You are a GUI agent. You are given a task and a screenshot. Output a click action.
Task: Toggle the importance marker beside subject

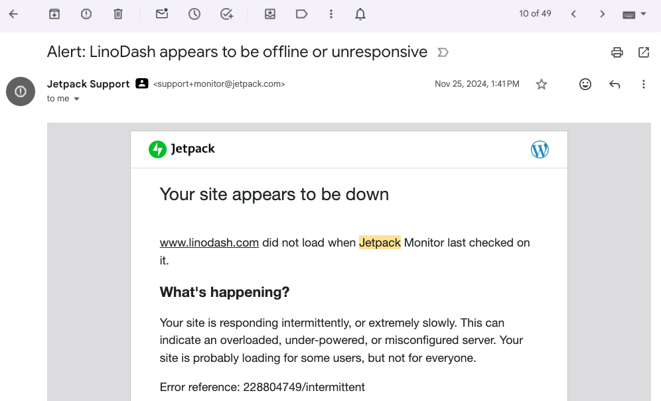coord(443,52)
